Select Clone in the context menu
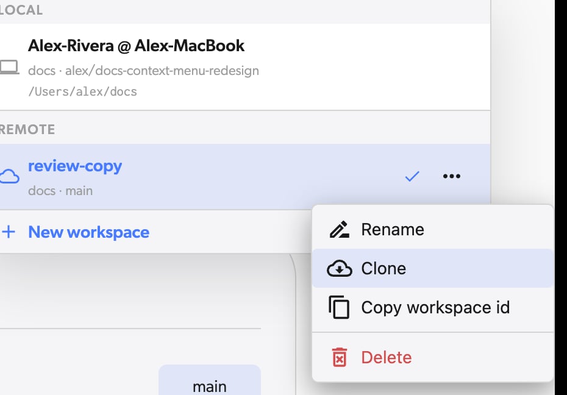The width and height of the screenshot is (567, 395). [433, 268]
